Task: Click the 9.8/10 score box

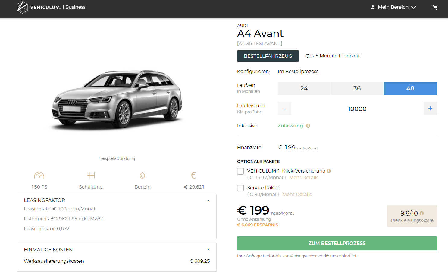Action: (412, 216)
